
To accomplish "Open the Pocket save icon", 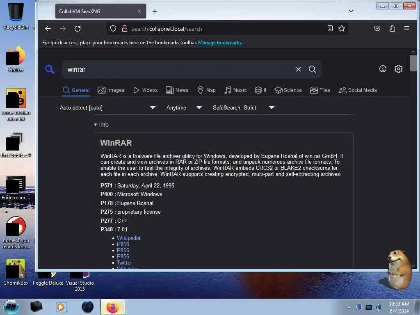I will [x=377, y=28].
